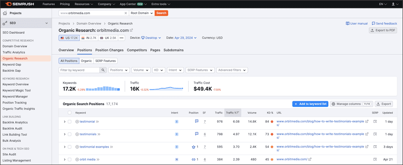This screenshot has width=403, height=165.
Task: Switch to the Position Changes tab
Action: pyautogui.click(x=109, y=50)
